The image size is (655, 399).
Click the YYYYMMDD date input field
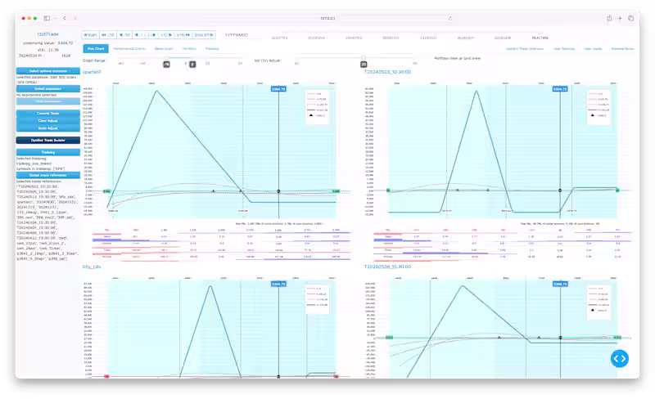pos(237,35)
